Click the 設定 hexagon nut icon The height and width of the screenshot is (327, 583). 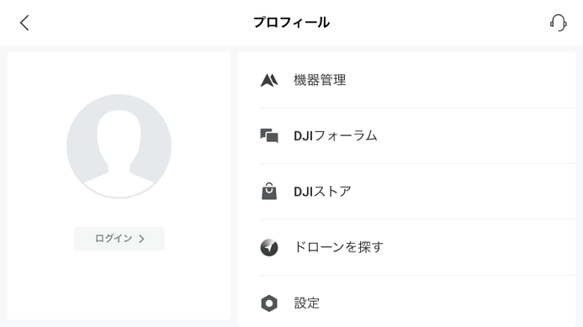pos(269,303)
